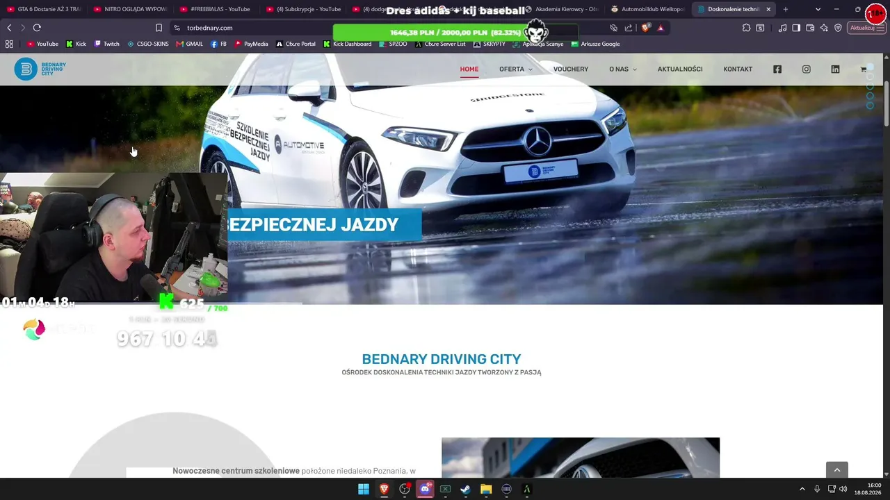Open the KONTAKT menu item

[x=738, y=69]
